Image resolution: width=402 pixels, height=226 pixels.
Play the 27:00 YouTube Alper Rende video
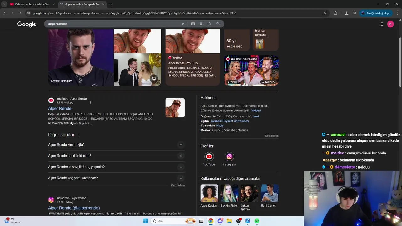[251, 70]
